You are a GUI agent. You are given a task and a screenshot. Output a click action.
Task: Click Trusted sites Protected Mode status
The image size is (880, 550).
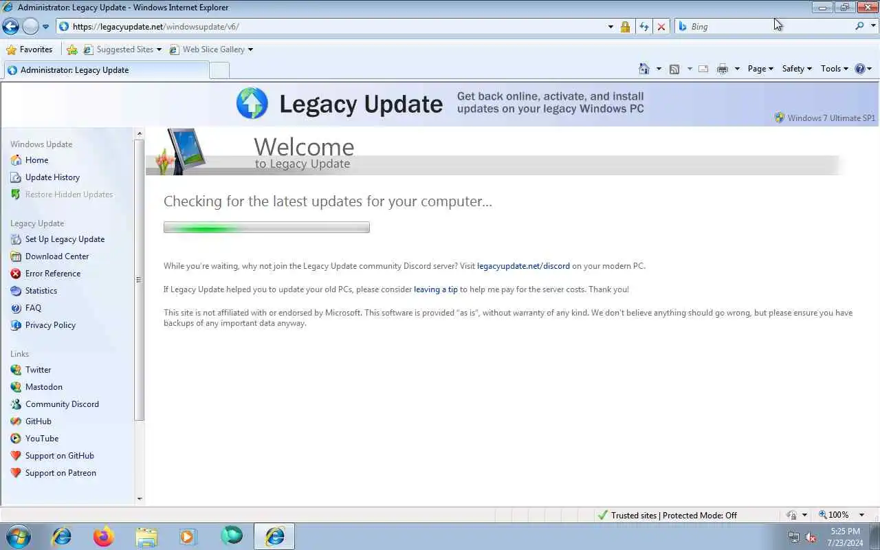(x=668, y=515)
